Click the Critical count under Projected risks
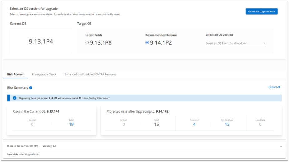The width and height of the screenshot is (289, 162). (124, 124)
